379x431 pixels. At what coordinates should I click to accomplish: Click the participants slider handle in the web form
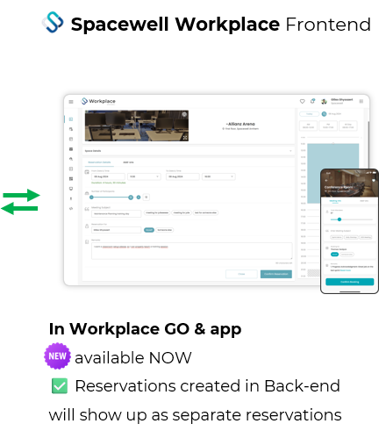click(x=131, y=198)
